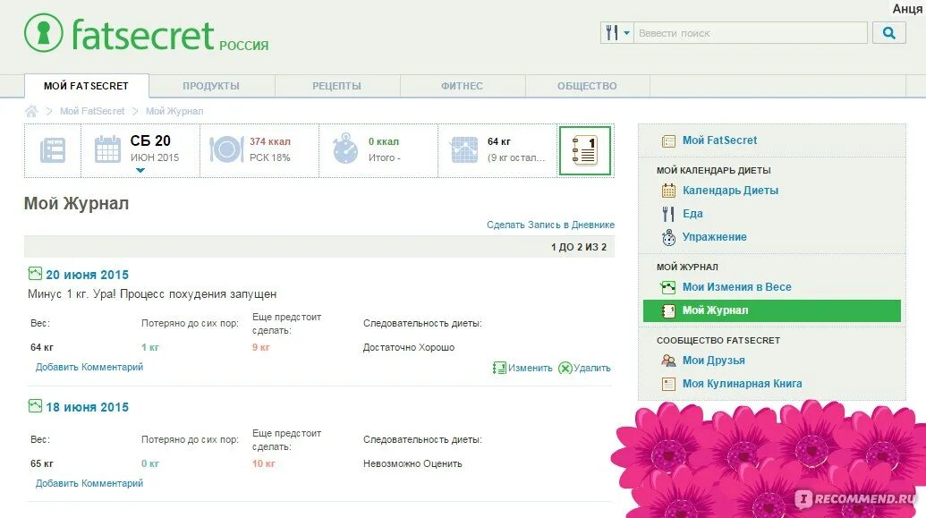Open the 18 июня 2015 journal entry

point(88,407)
